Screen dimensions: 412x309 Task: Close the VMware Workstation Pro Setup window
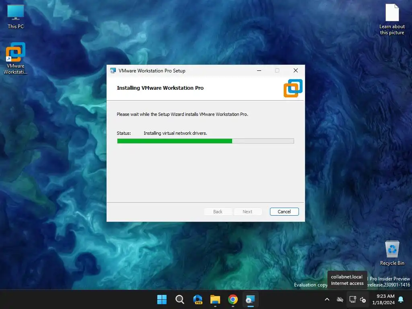coord(296,70)
